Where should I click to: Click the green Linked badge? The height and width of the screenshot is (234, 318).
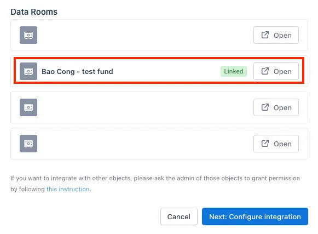[234, 71]
